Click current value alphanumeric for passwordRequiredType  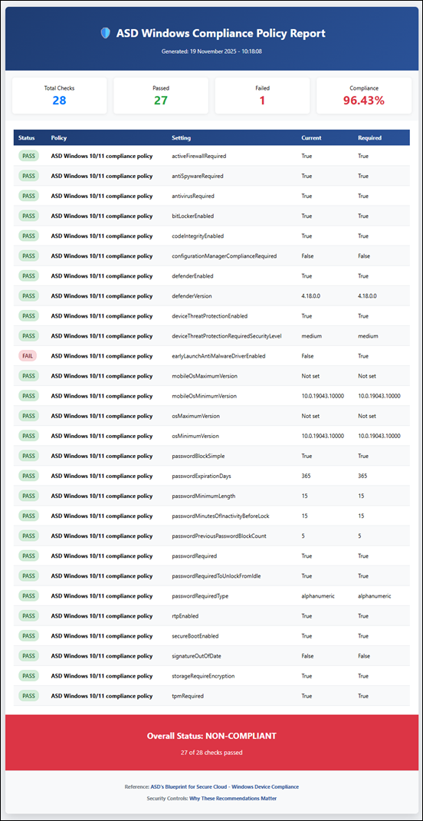click(317, 596)
